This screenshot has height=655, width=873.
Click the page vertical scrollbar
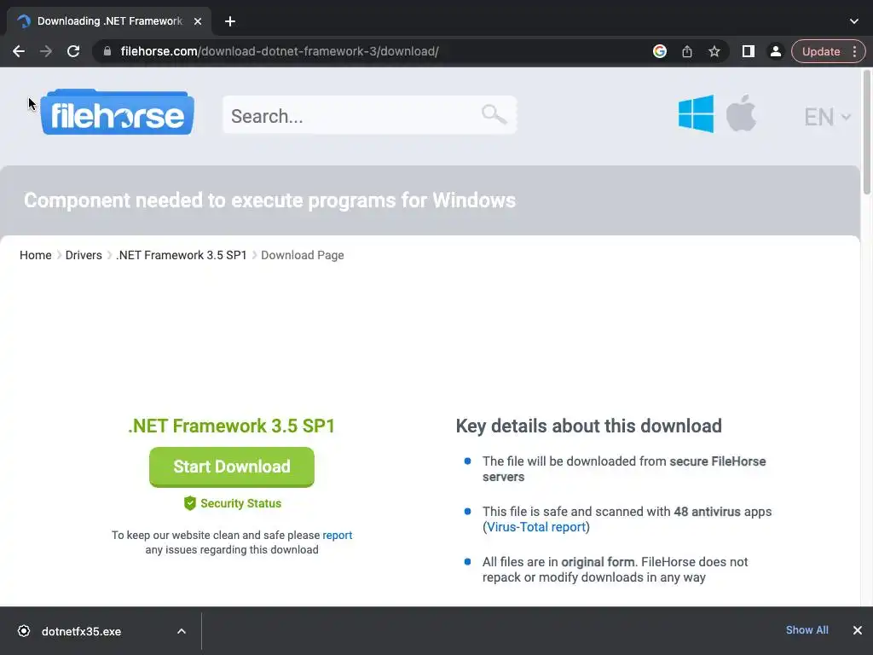867,132
